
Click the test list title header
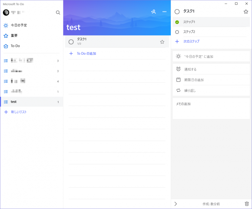(73, 27)
